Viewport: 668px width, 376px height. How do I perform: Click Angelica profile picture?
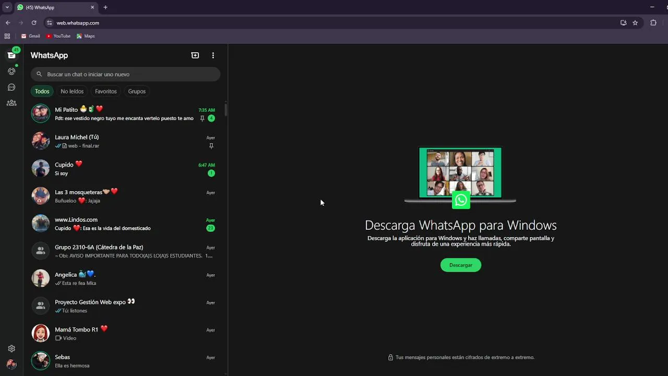coord(41,278)
